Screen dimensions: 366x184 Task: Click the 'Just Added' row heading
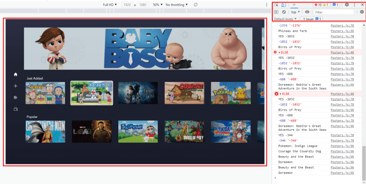(x=34, y=78)
